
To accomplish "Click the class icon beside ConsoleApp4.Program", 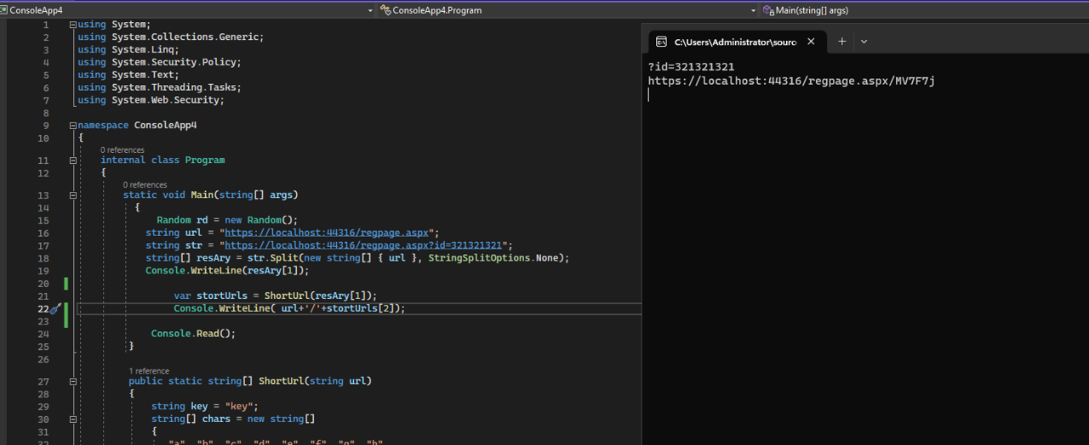I will [x=385, y=10].
